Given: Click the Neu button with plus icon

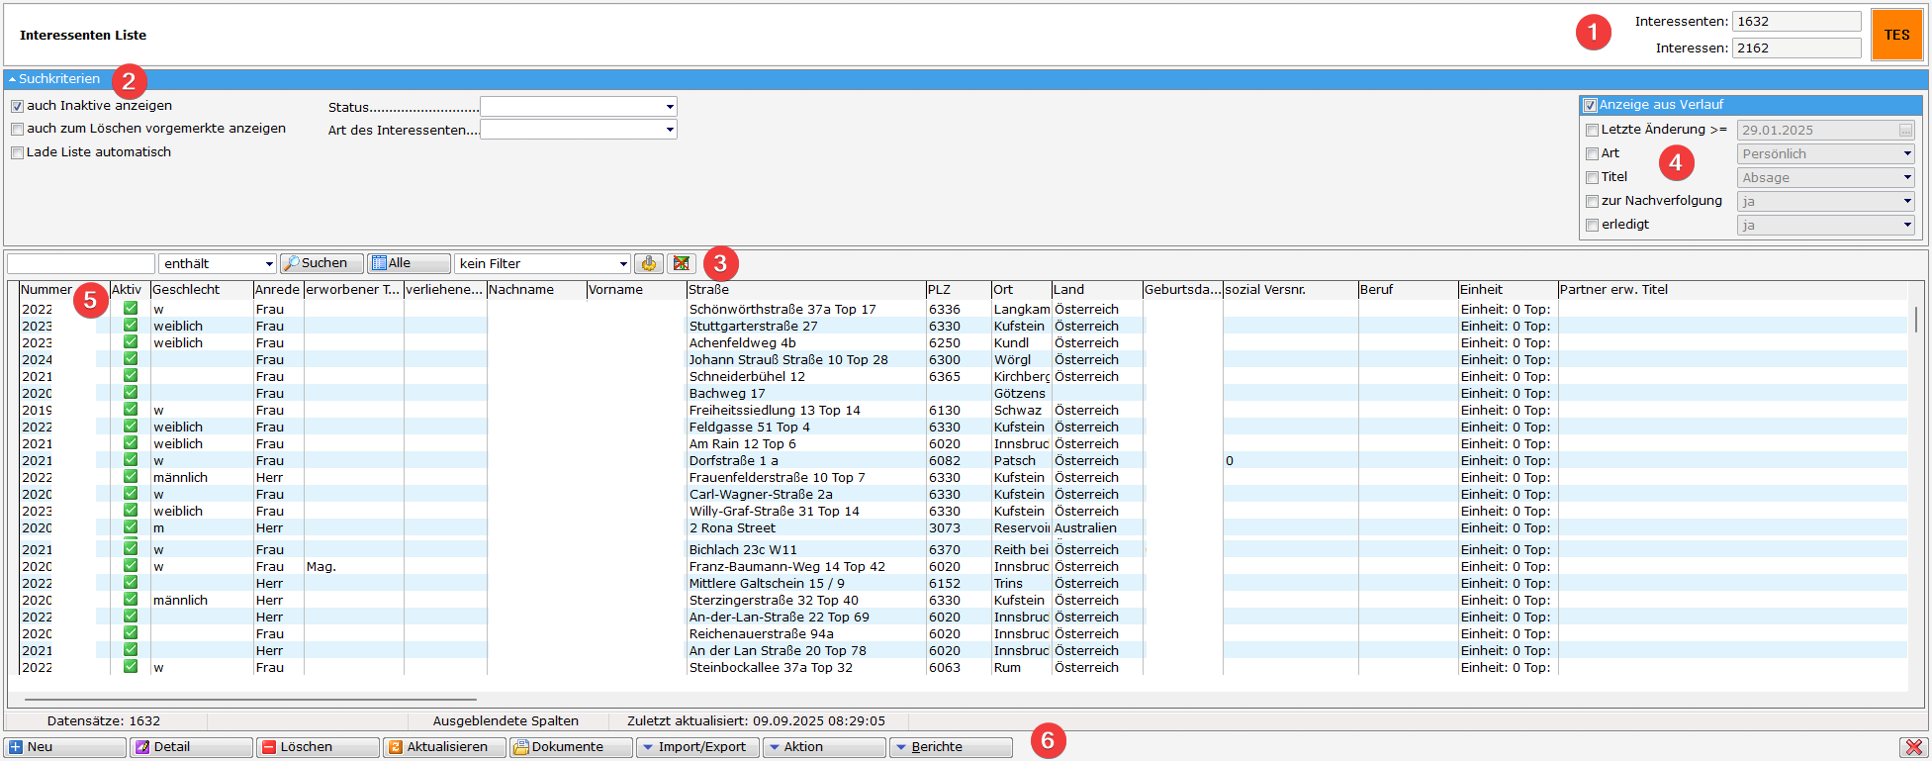Looking at the screenshot, I should (x=64, y=747).
